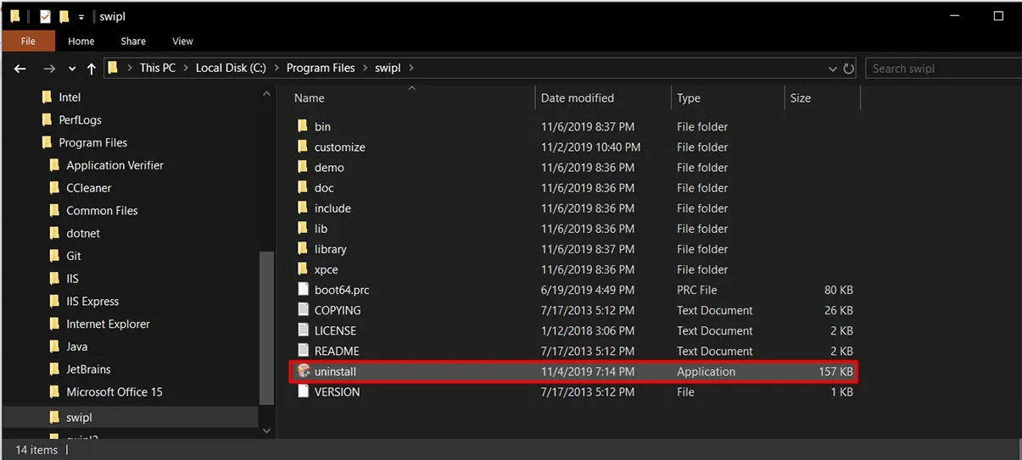Select JetBrains folder in the sidebar

click(x=88, y=369)
